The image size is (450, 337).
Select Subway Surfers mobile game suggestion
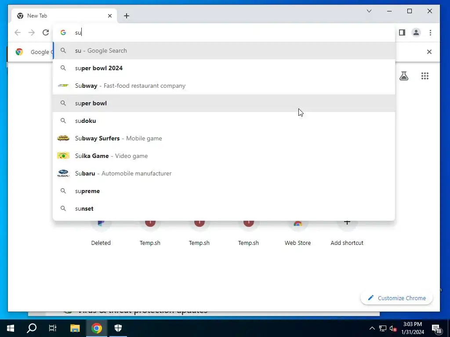tap(224, 138)
